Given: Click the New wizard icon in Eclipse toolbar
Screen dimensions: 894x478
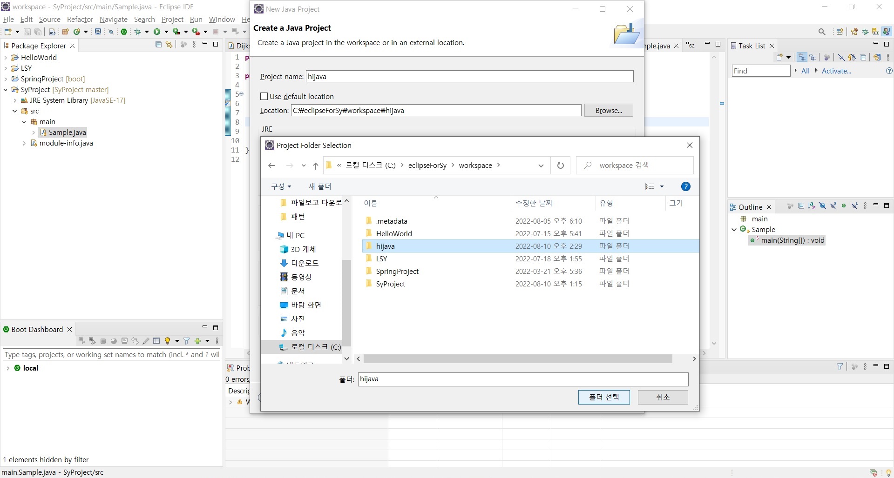Looking at the screenshot, I should click(x=8, y=32).
